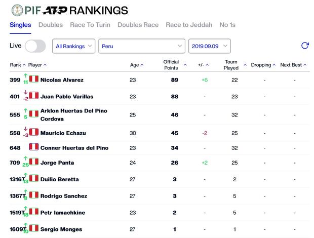Open the Race To Turin tab
Image resolution: width=314 pixels, height=238 pixels.
click(x=90, y=25)
